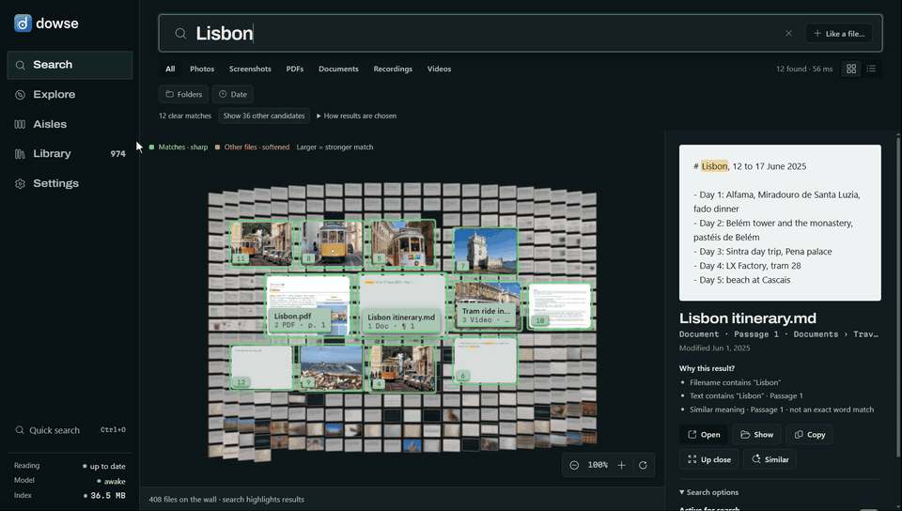The width and height of the screenshot is (902, 511).
Task: Click 'Other files · softened' legend entry
Action: (253, 147)
